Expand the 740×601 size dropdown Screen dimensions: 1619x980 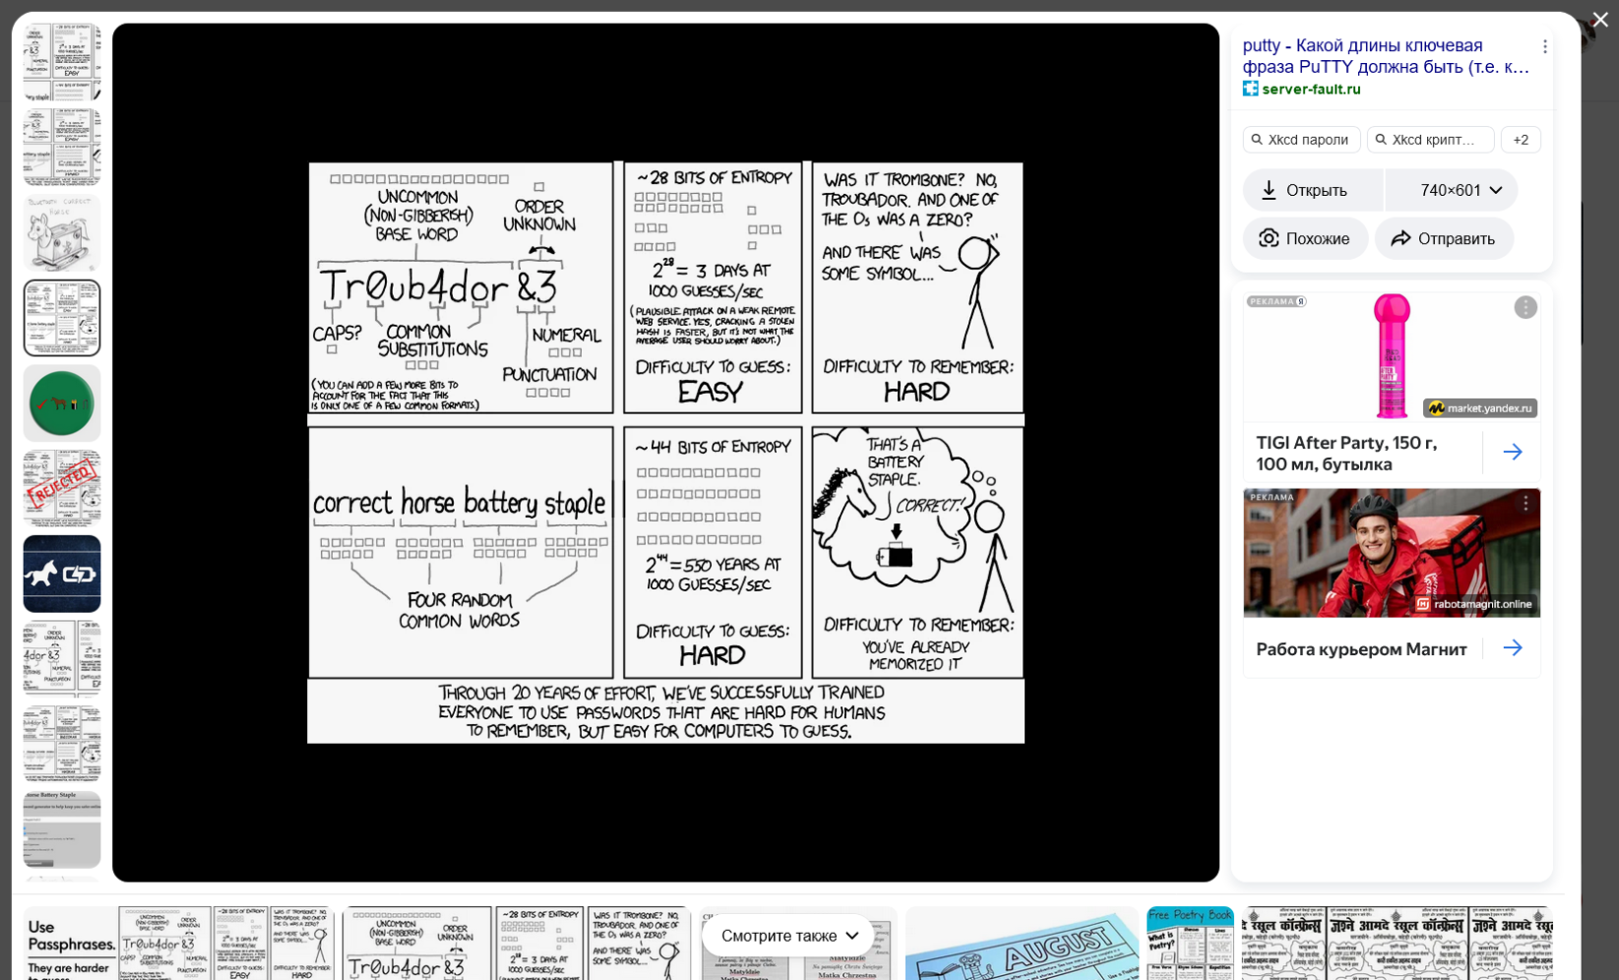1452,190
